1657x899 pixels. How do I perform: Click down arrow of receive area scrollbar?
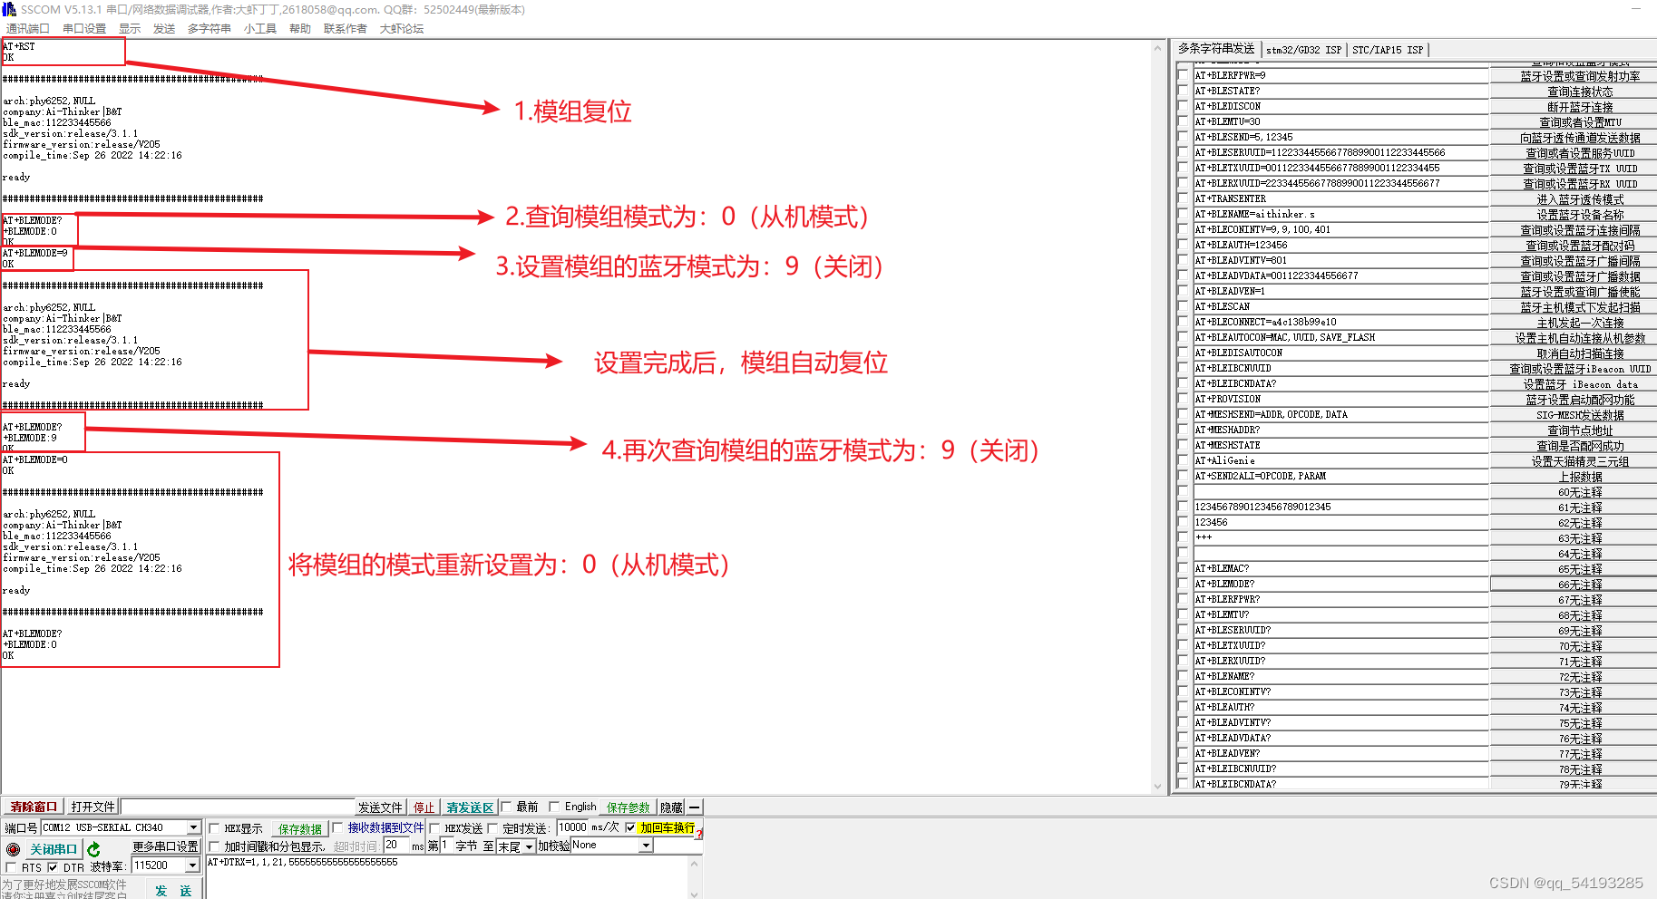coord(1157,787)
